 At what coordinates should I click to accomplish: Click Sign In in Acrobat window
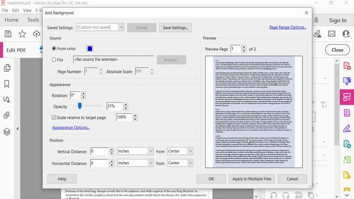click(337, 20)
